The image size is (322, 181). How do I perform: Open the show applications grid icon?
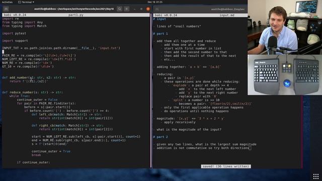click(x=316, y=176)
